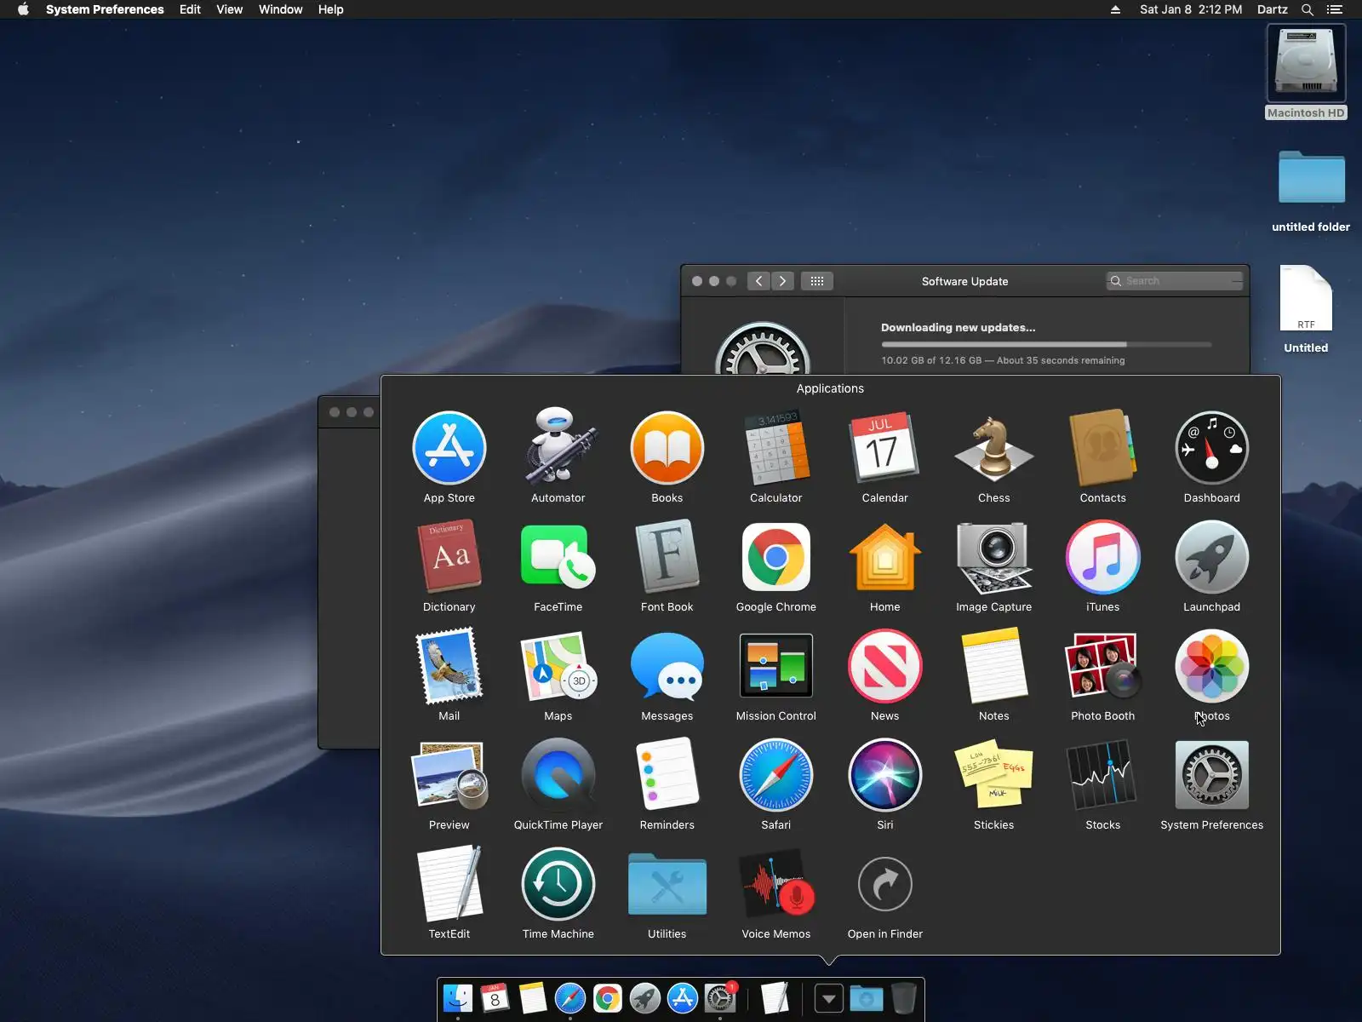Open Safari from the Applications grid
The image size is (1362, 1022).
(776, 776)
